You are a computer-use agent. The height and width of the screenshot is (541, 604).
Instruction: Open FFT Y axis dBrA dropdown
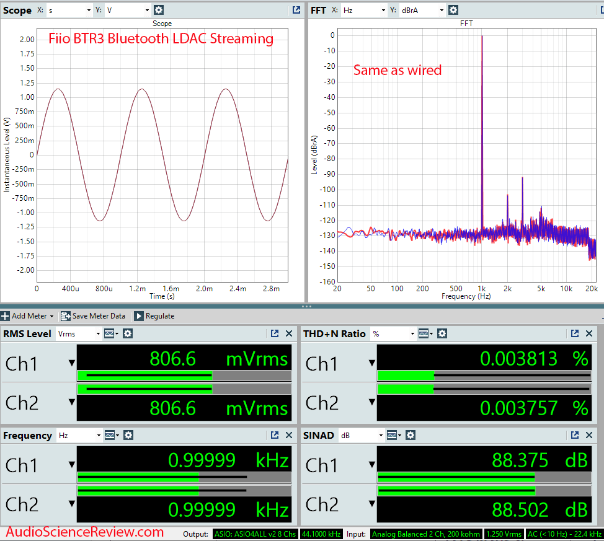tap(422, 11)
